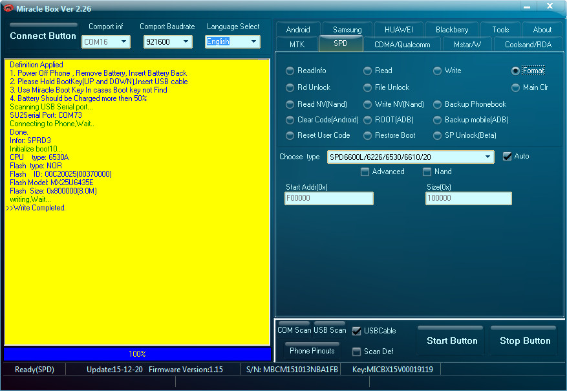Viewport: 567px width, 391px height.
Task: Switch to the MTK tab
Action: click(x=297, y=45)
